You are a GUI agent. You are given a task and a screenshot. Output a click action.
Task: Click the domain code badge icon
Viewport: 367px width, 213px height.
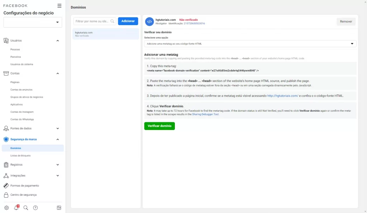tap(149, 21)
